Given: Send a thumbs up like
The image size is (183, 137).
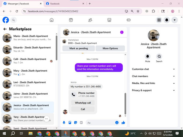Looking at the screenshot, I should pyautogui.click(x=123, y=123).
